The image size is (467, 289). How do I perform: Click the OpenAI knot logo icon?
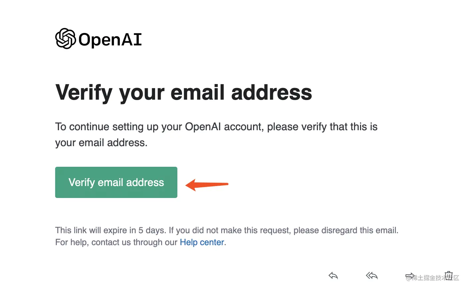(65, 39)
